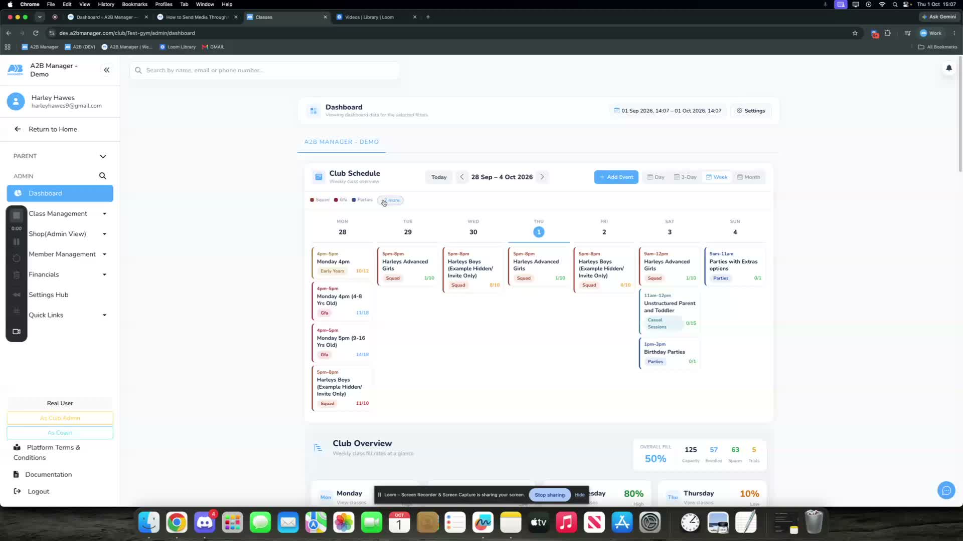Click the Return to Home arrow link
The width and height of the screenshot is (963, 541).
(x=46, y=129)
